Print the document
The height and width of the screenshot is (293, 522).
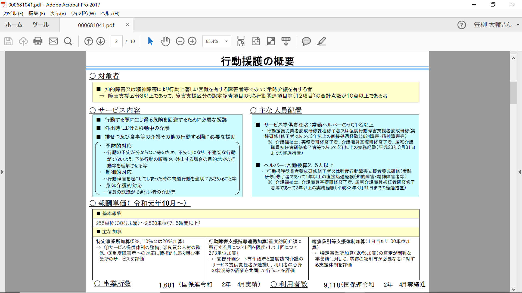coord(38,41)
